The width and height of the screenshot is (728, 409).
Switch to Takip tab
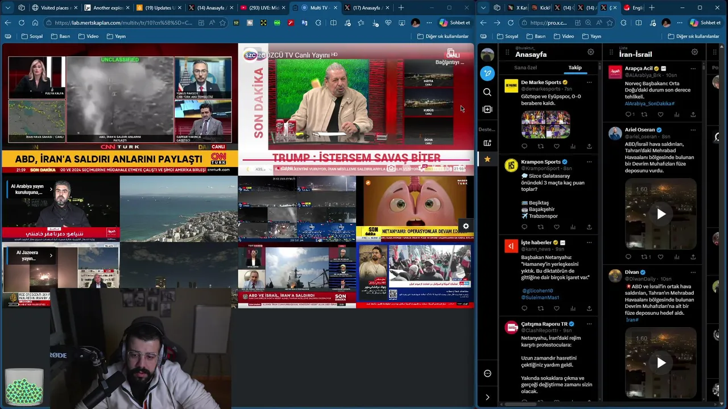pyautogui.click(x=575, y=68)
